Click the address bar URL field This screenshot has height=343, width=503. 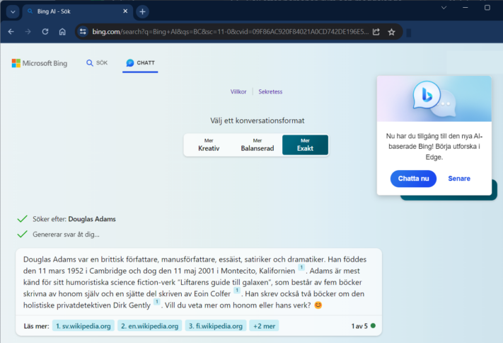coord(226,32)
